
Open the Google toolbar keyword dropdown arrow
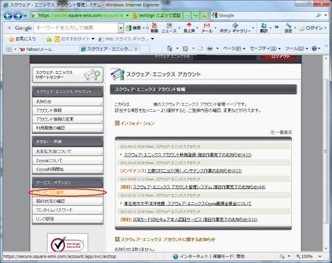[121, 28]
